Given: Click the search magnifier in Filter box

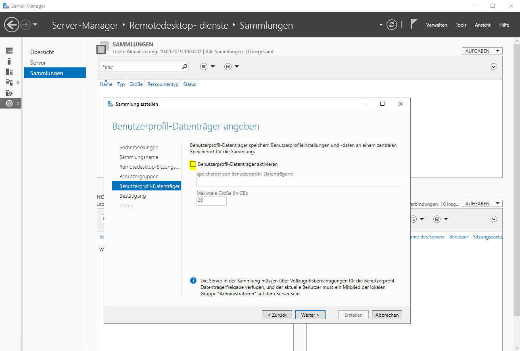Looking at the screenshot, I should pyautogui.click(x=185, y=67).
